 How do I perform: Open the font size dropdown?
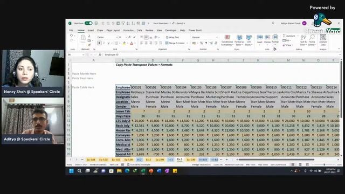[126, 37]
